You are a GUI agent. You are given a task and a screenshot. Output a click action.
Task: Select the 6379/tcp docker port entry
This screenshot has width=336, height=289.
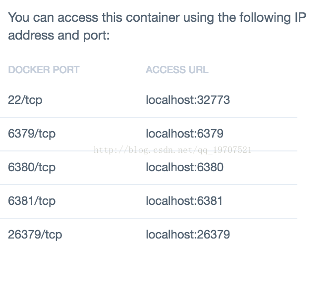click(x=32, y=134)
